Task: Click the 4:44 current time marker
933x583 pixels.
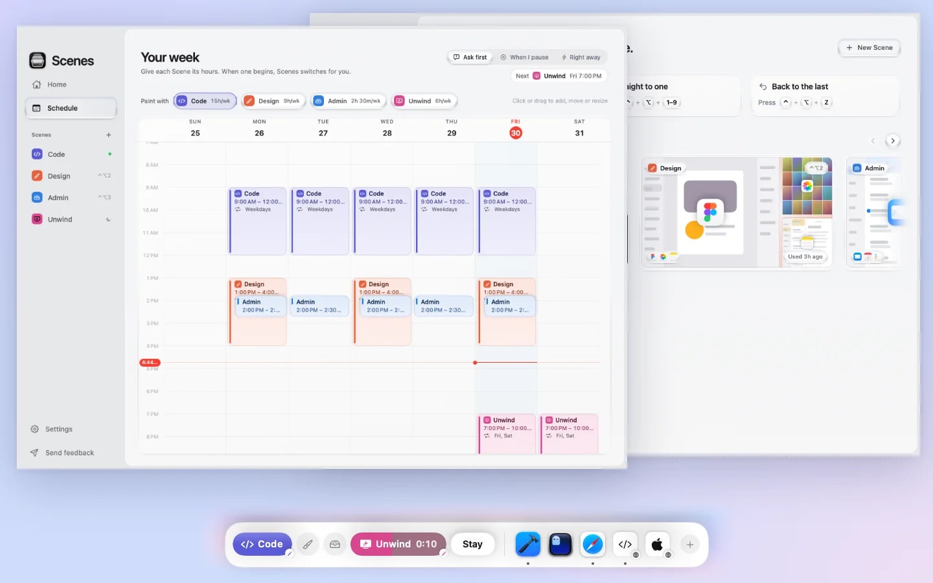Action: click(150, 363)
